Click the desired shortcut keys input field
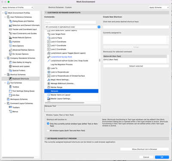The image size is (172, 161). click(136, 27)
